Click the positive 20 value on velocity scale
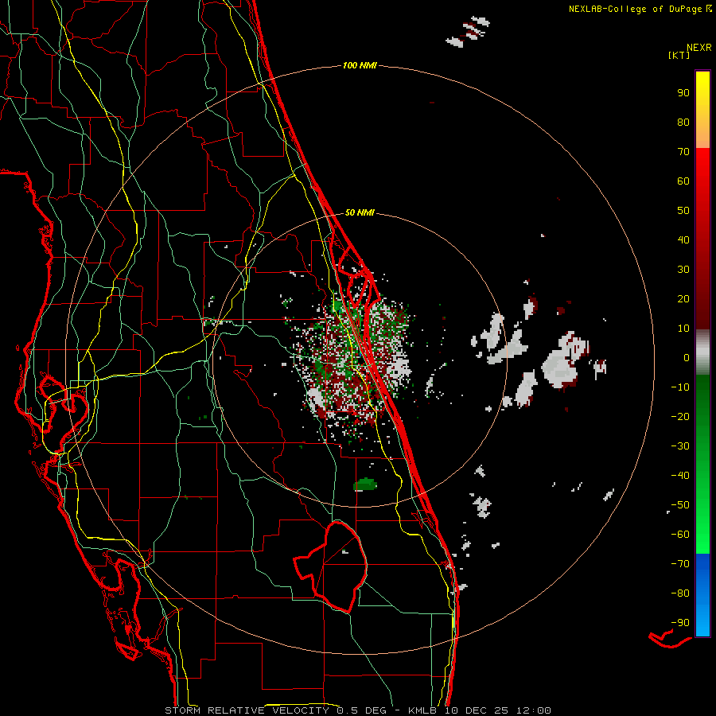 [683, 299]
